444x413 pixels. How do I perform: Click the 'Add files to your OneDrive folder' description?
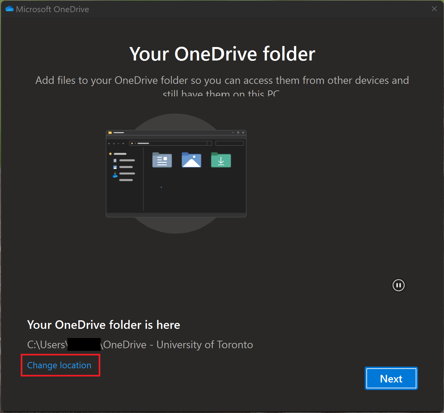[x=222, y=86]
